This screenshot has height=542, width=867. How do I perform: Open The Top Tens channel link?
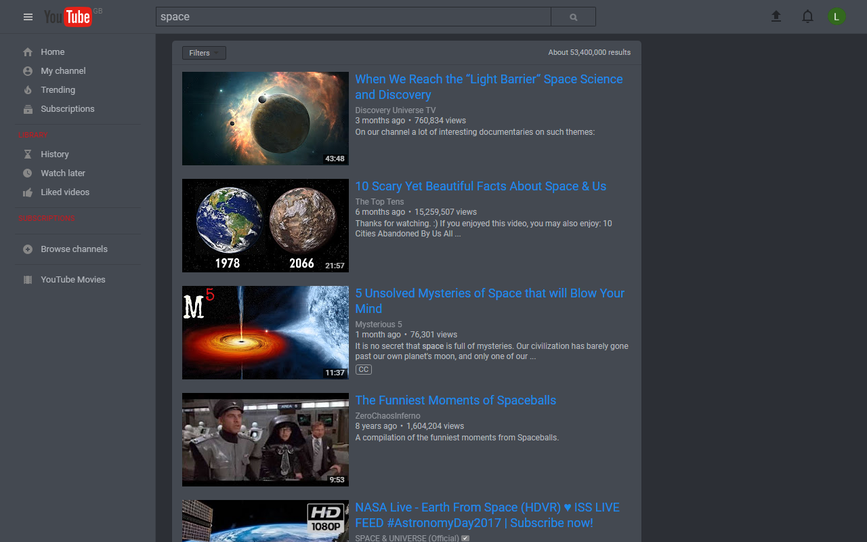[x=380, y=202]
